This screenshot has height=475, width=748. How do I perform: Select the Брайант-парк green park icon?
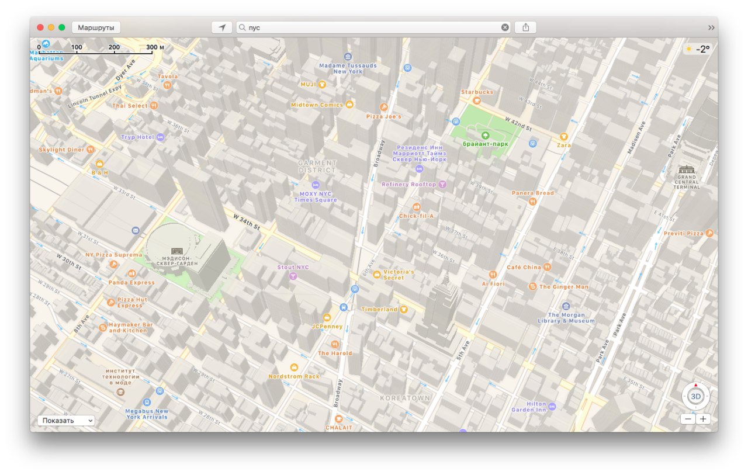tap(485, 135)
